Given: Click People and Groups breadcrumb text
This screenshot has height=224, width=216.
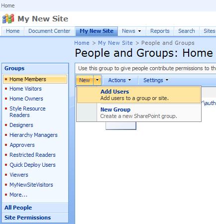Looking at the screenshot, I should pos(168,43).
